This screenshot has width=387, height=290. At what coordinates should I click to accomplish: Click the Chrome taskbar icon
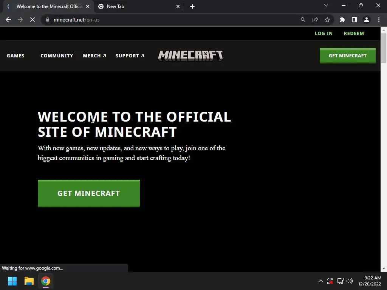46,281
